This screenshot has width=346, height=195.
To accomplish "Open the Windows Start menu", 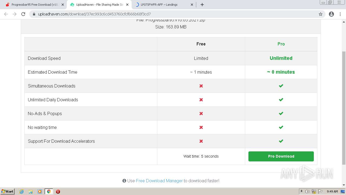I will 8,191.
